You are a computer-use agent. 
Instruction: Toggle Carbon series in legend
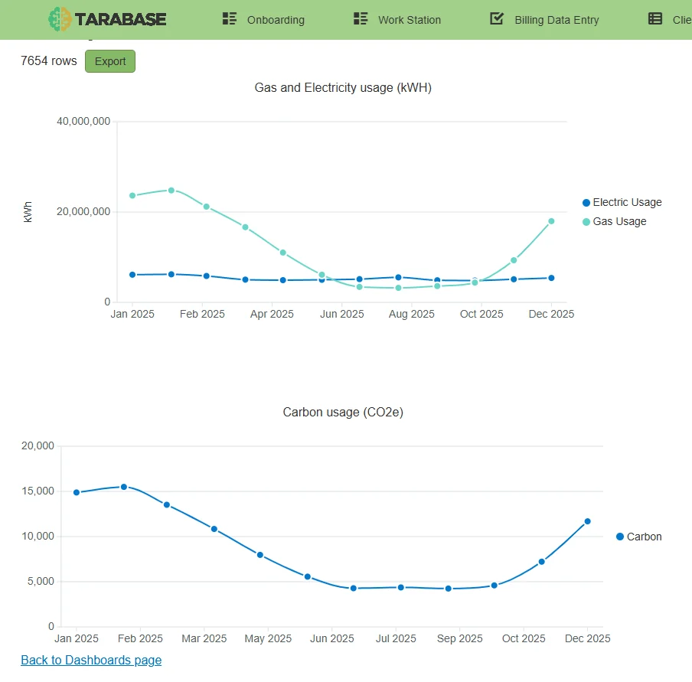(638, 537)
